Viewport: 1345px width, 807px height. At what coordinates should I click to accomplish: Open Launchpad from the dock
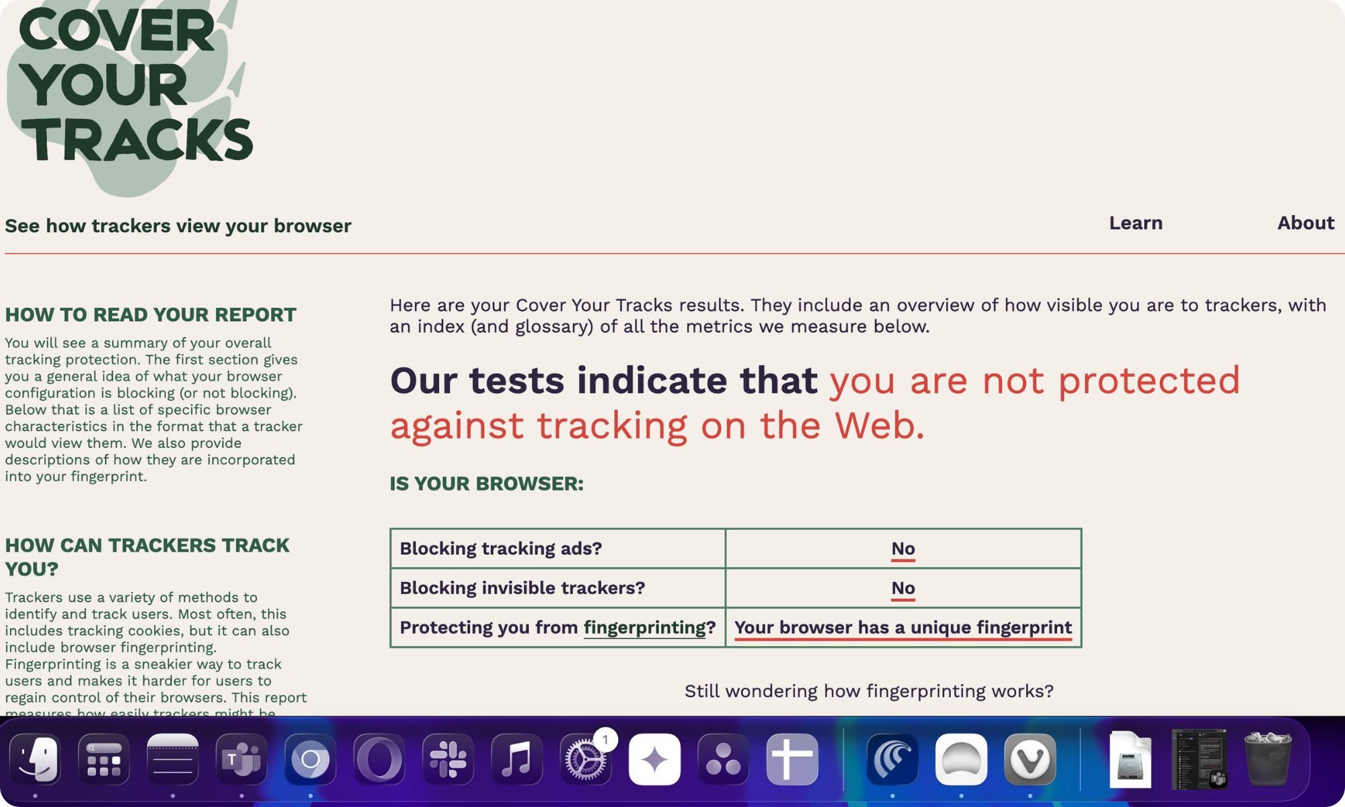pyautogui.click(x=104, y=759)
